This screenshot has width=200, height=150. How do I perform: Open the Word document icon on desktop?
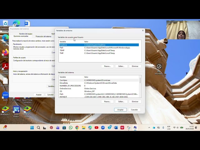coord(27,23)
